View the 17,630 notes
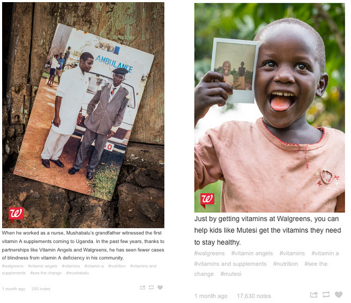The height and width of the screenshot is (303, 351). click(x=254, y=296)
